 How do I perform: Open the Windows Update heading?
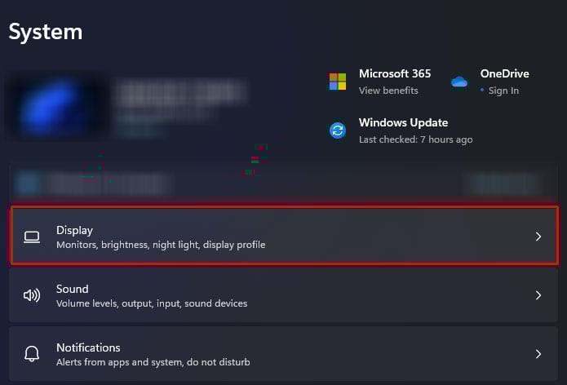click(x=403, y=122)
